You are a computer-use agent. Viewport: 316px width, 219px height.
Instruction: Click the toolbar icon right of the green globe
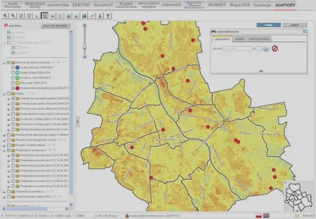coord(76,15)
